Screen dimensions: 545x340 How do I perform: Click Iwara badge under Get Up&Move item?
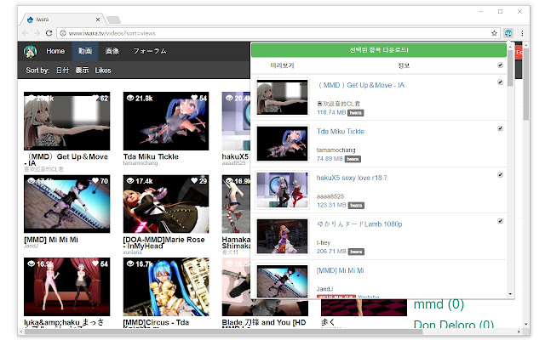(x=356, y=113)
